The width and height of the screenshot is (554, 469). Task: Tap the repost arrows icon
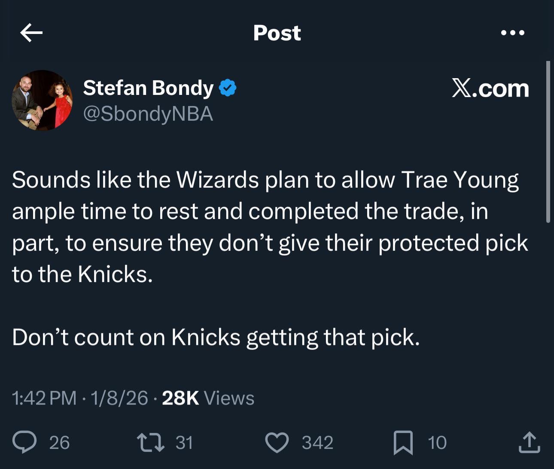pyautogui.click(x=150, y=442)
